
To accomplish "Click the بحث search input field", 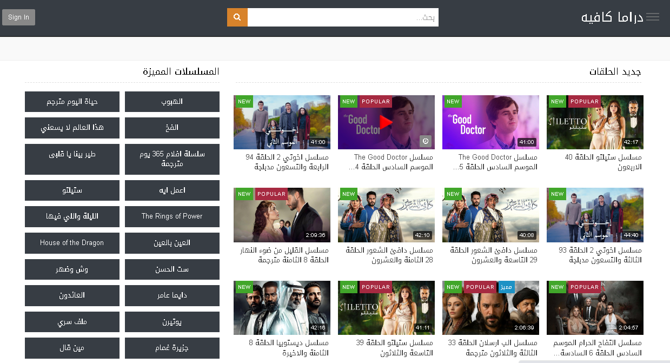I will pos(343,17).
